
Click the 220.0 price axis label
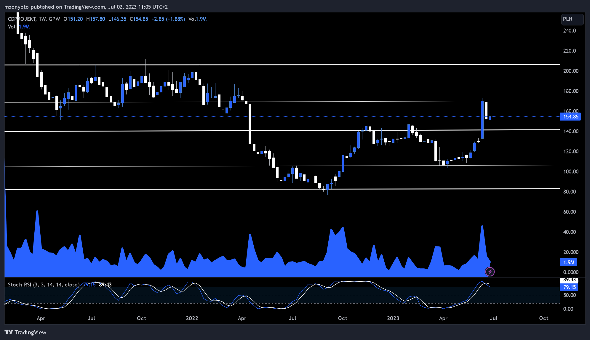tap(569, 51)
